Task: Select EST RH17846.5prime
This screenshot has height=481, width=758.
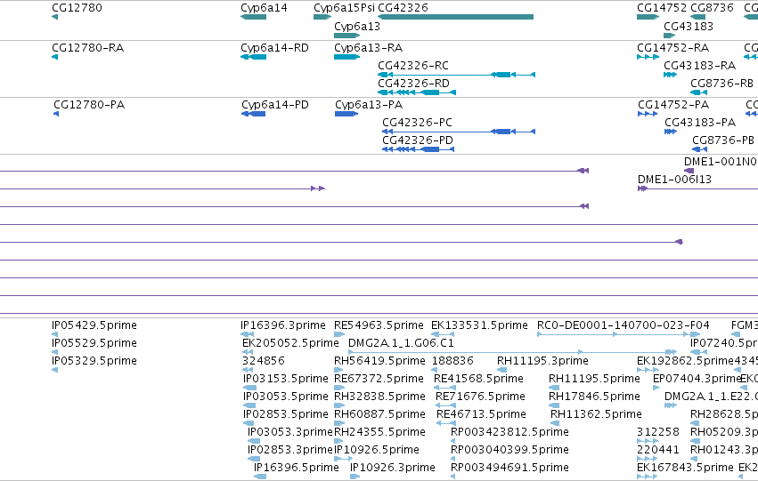Action: [594, 397]
